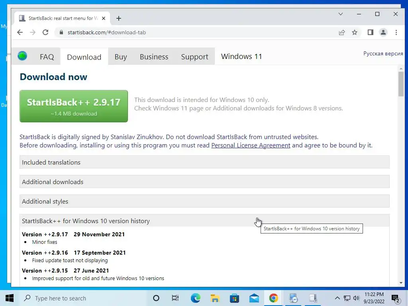Open the document setup taskbar icon
Screen dimensions: 408x306
click(313, 298)
